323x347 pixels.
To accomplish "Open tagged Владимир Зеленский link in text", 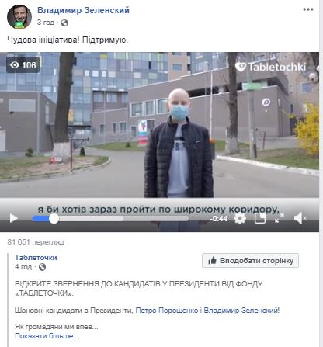I will pos(241,310).
